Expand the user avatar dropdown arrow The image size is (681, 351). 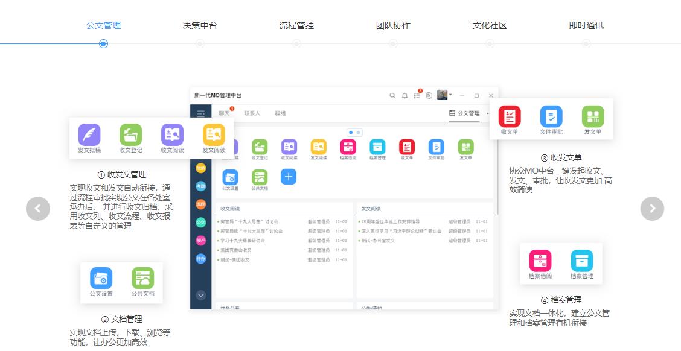point(450,95)
